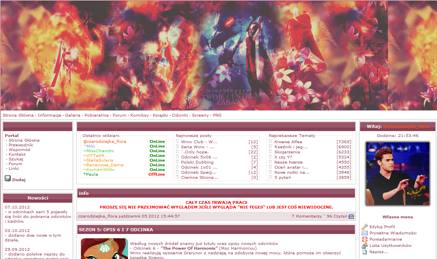Open Ciemna Strona... latest post
This screenshot has width=437, height=259.
(199, 177)
